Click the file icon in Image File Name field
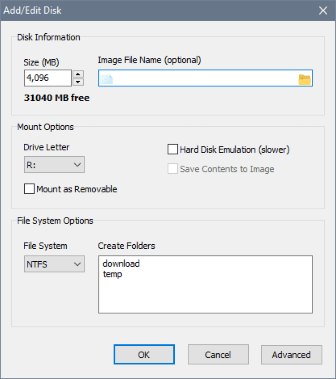 click(x=107, y=79)
